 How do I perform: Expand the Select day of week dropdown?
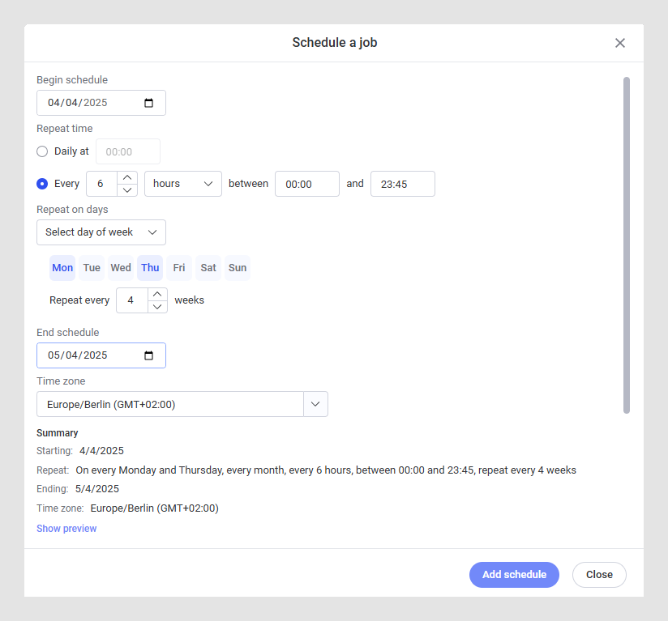click(x=101, y=232)
